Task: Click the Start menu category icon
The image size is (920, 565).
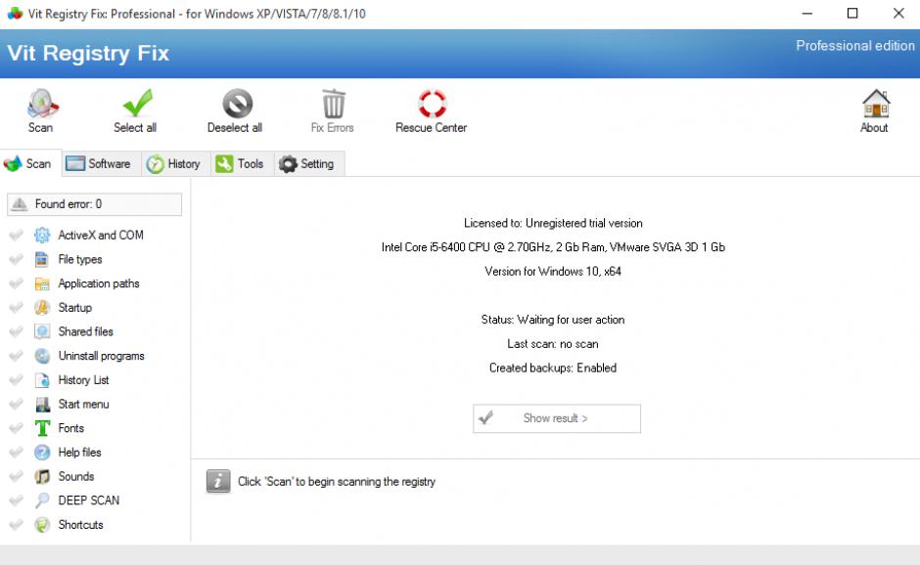Action: [x=42, y=405]
